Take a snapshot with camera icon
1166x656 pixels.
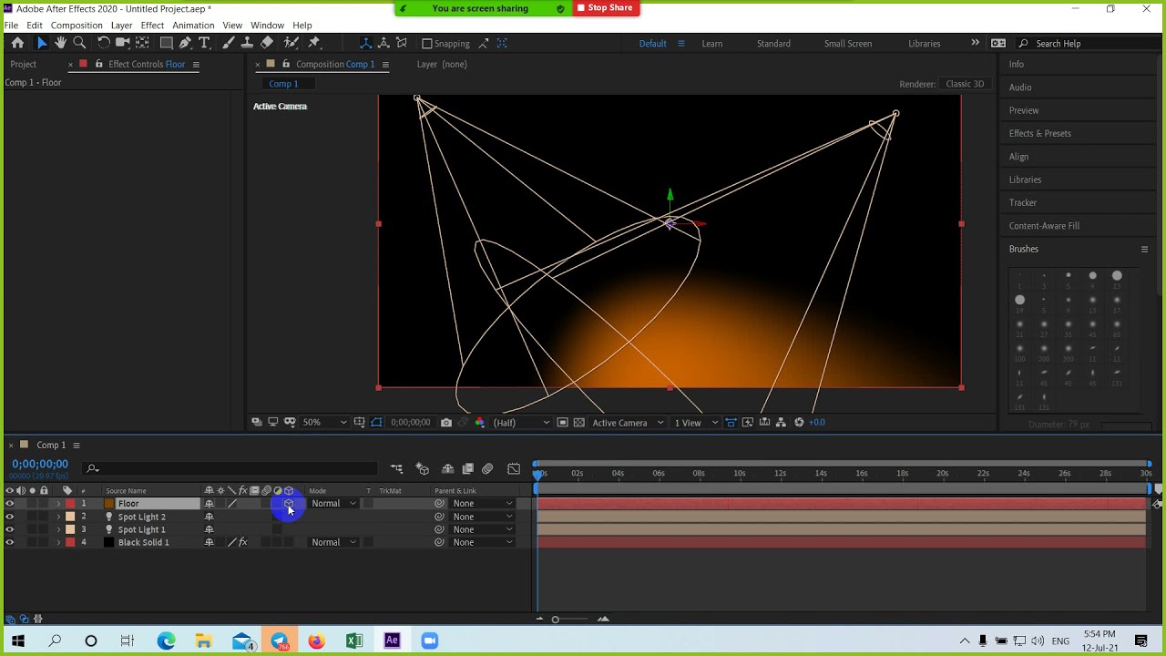[445, 422]
